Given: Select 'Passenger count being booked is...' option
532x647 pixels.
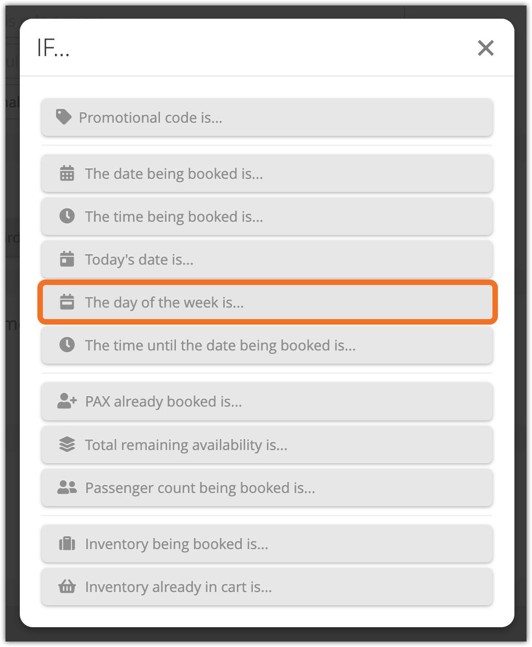Looking at the screenshot, I should [x=267, y=487].
